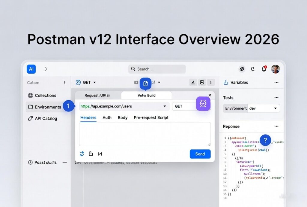This screenshot has width=307, height=207.
Task: Select the Pre-request Script tab
Action: click(x=151, y=118)
